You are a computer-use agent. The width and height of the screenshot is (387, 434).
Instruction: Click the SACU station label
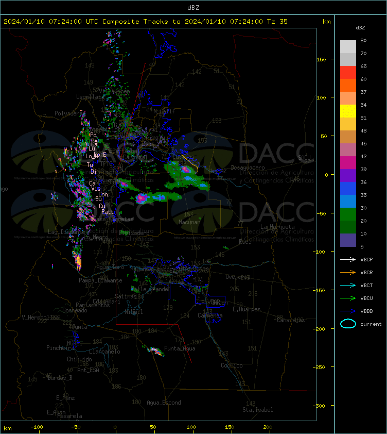coord(304,158)
